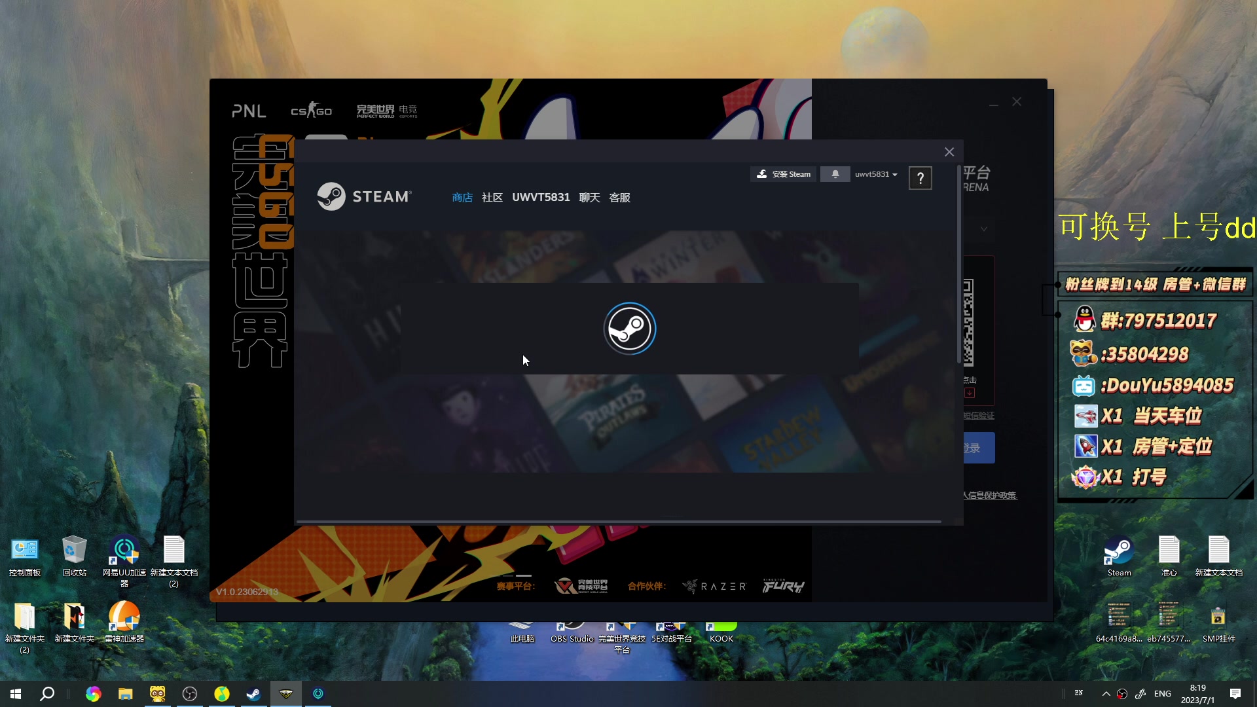Open 完美世界竞技平台 desktop shortcut
Image resolution: width=1257 pixels, height=707 pixels.
[x=622, y=638]
